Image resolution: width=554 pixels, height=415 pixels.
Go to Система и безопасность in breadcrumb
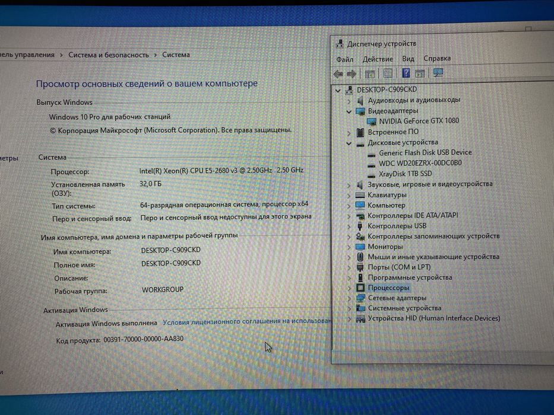pyautogui.click(x=109, y=55)
